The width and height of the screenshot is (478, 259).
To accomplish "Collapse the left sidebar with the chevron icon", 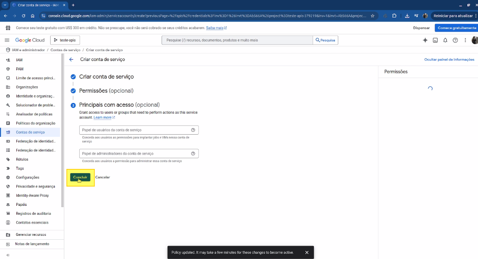I will pos(8,255).
